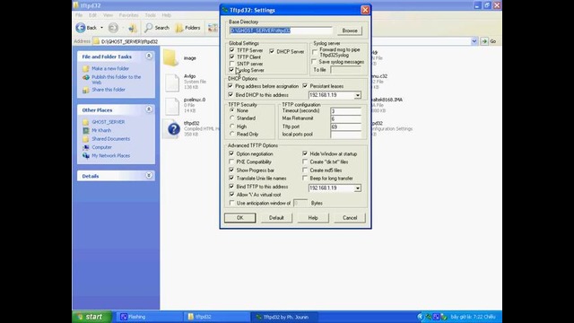Open Mr Khanh in Other Places
Screen dimensions: 574x323
pyautogui.click(x=101, y=130)
